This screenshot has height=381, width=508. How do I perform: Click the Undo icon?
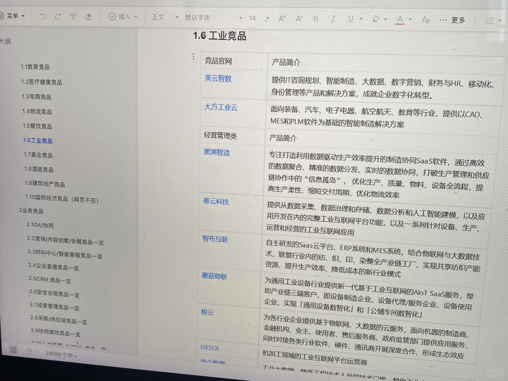pos(43,16)
